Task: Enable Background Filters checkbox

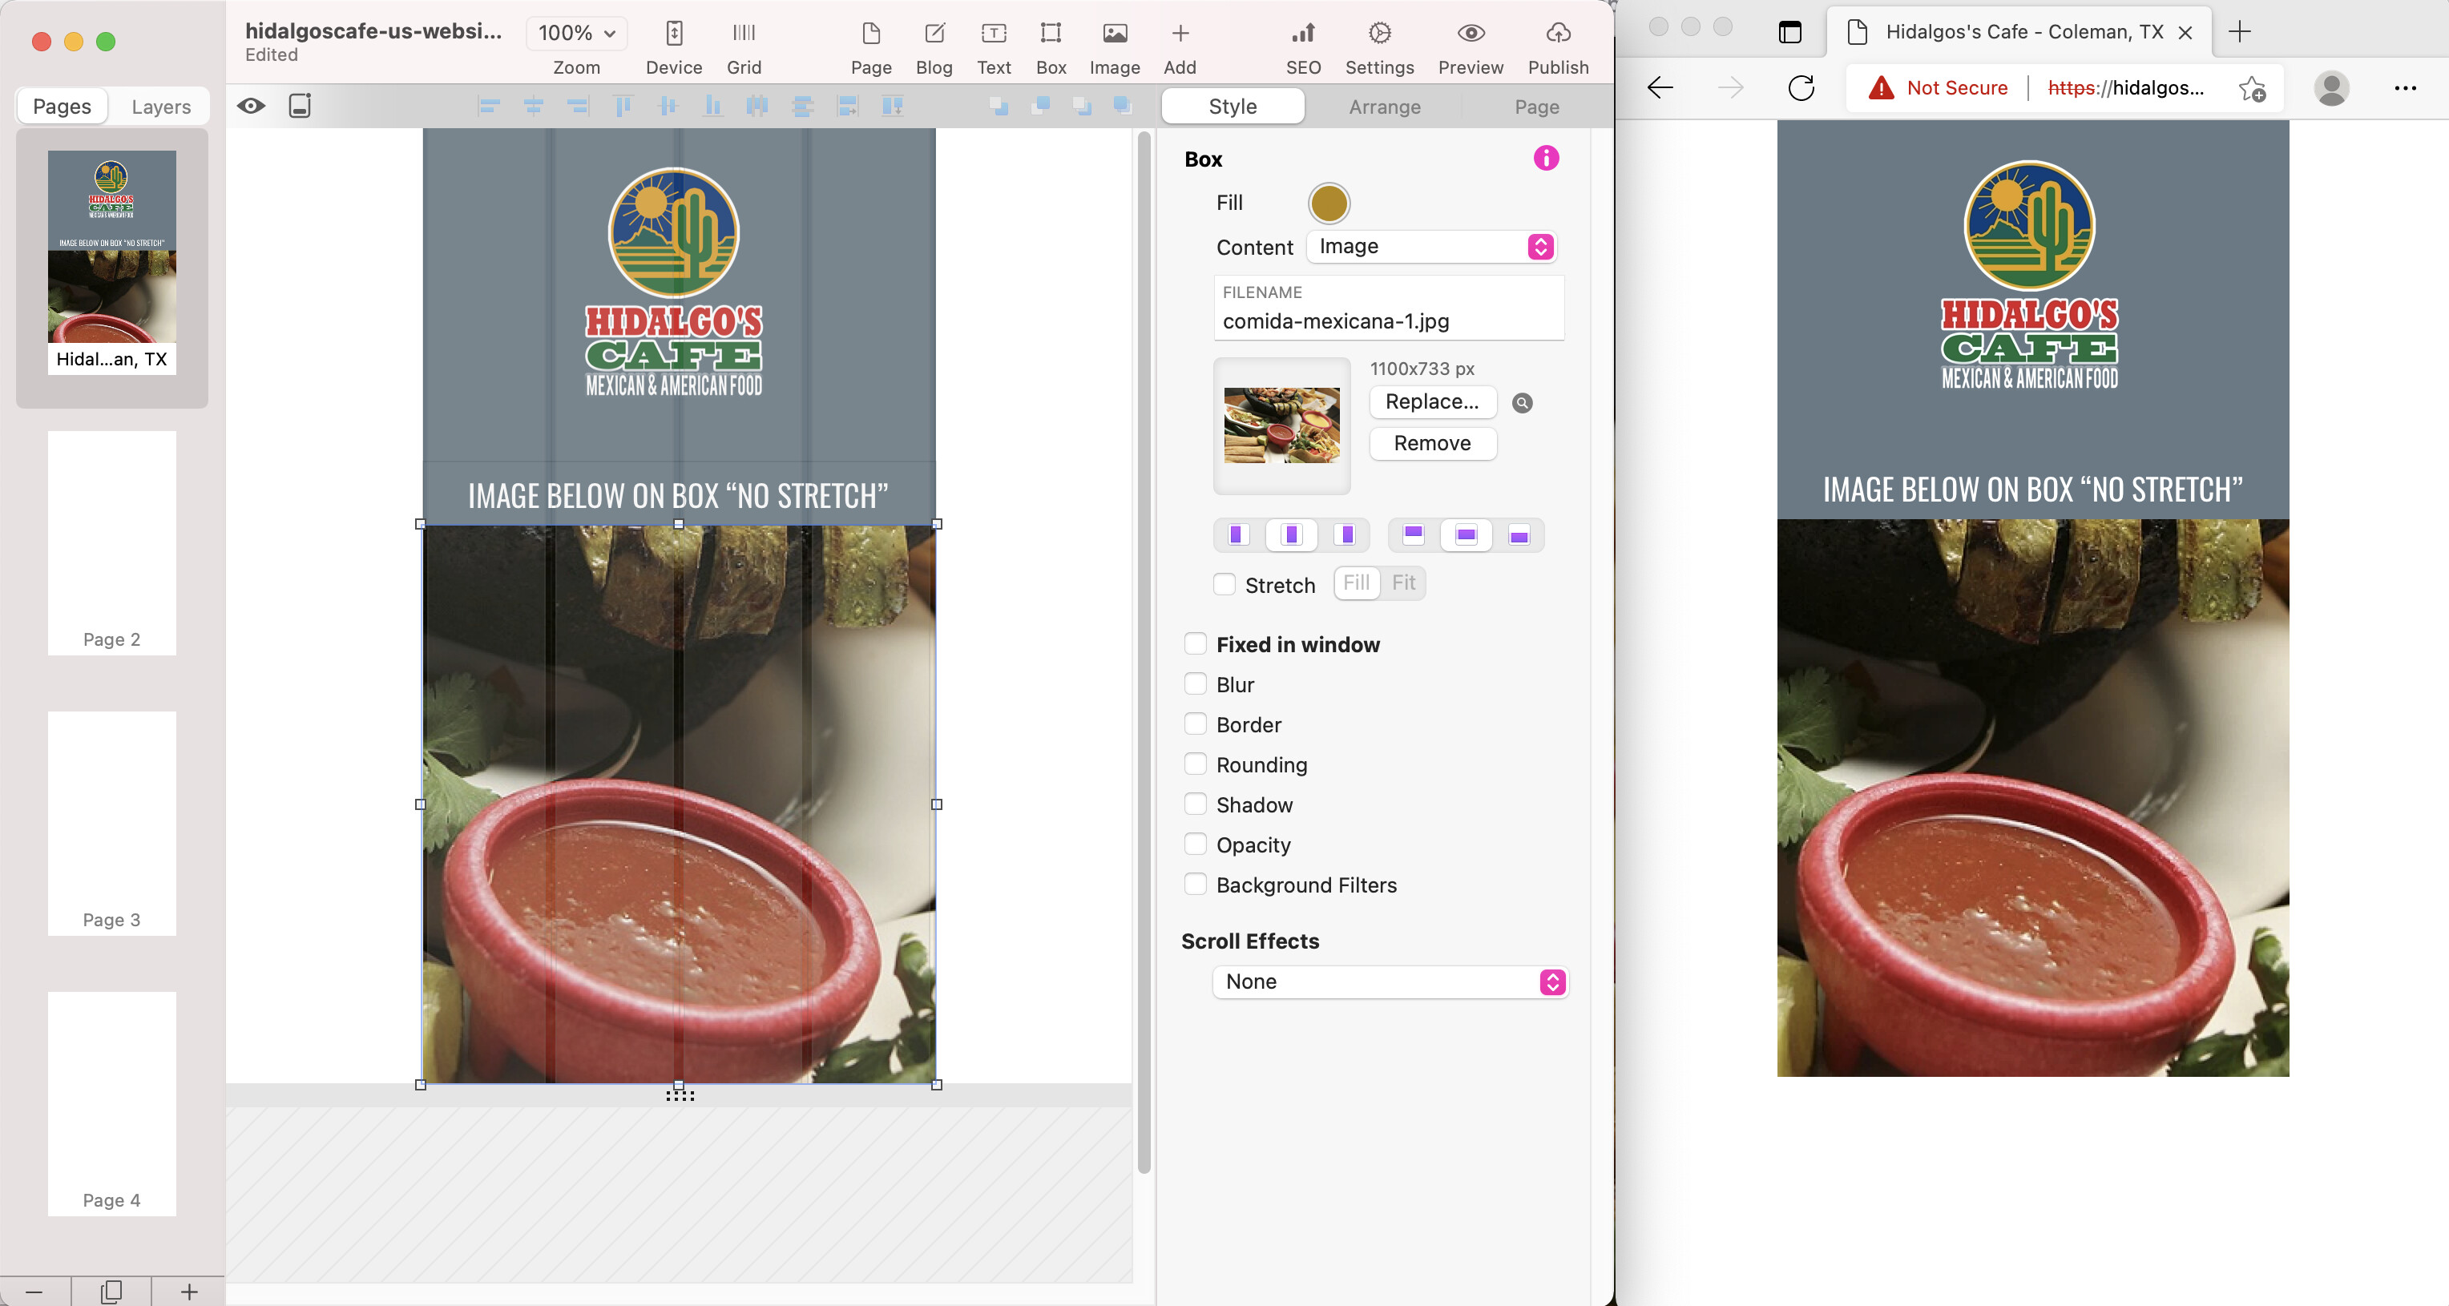Action: pyautogui.click(x=1195, y=883)
